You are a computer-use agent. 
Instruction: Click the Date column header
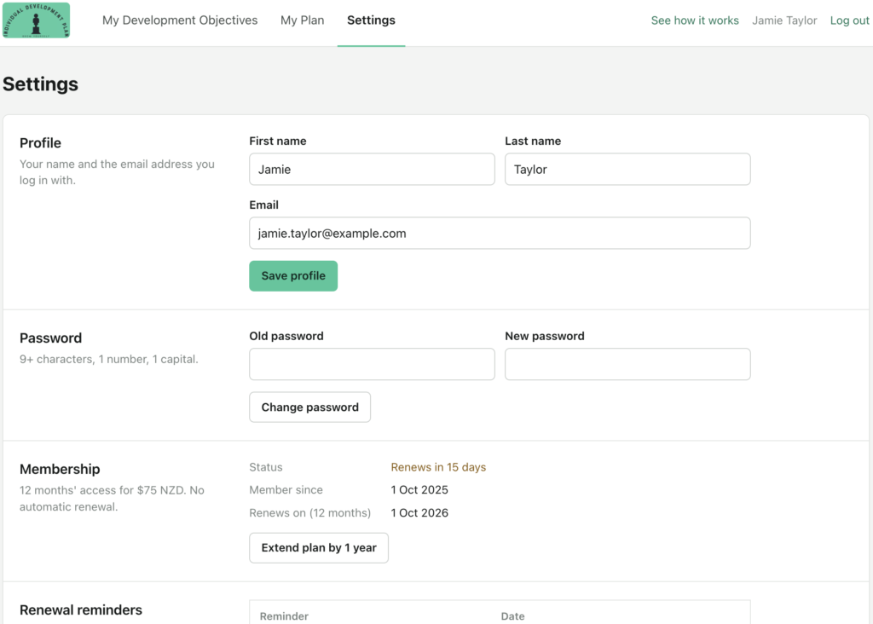512,616
